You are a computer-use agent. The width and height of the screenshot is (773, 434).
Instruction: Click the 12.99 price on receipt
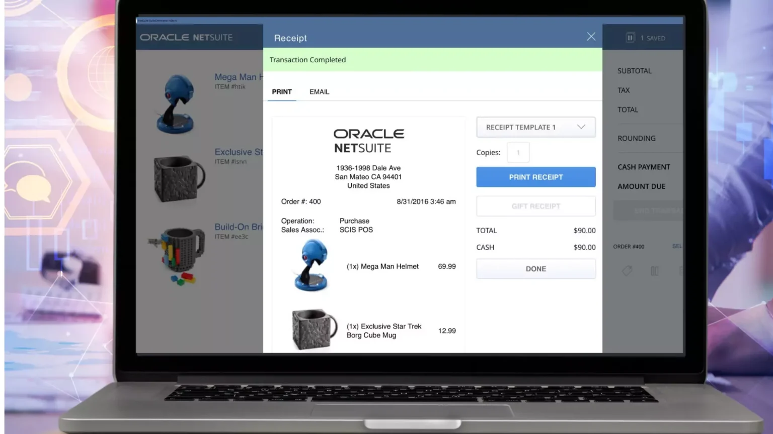point(447,331)
